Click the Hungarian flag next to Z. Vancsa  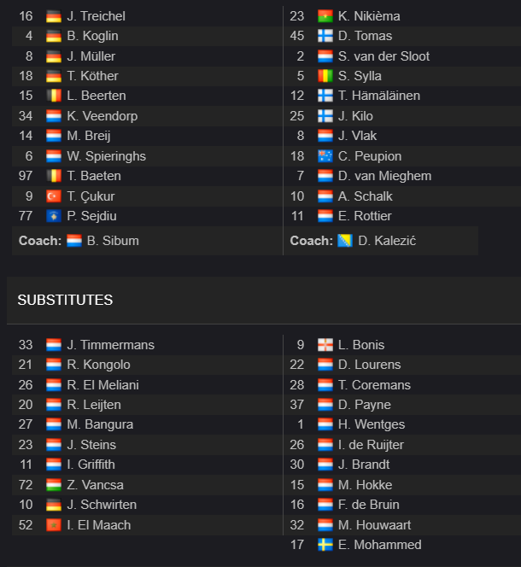pyautogui.click(x=54, y=485)
